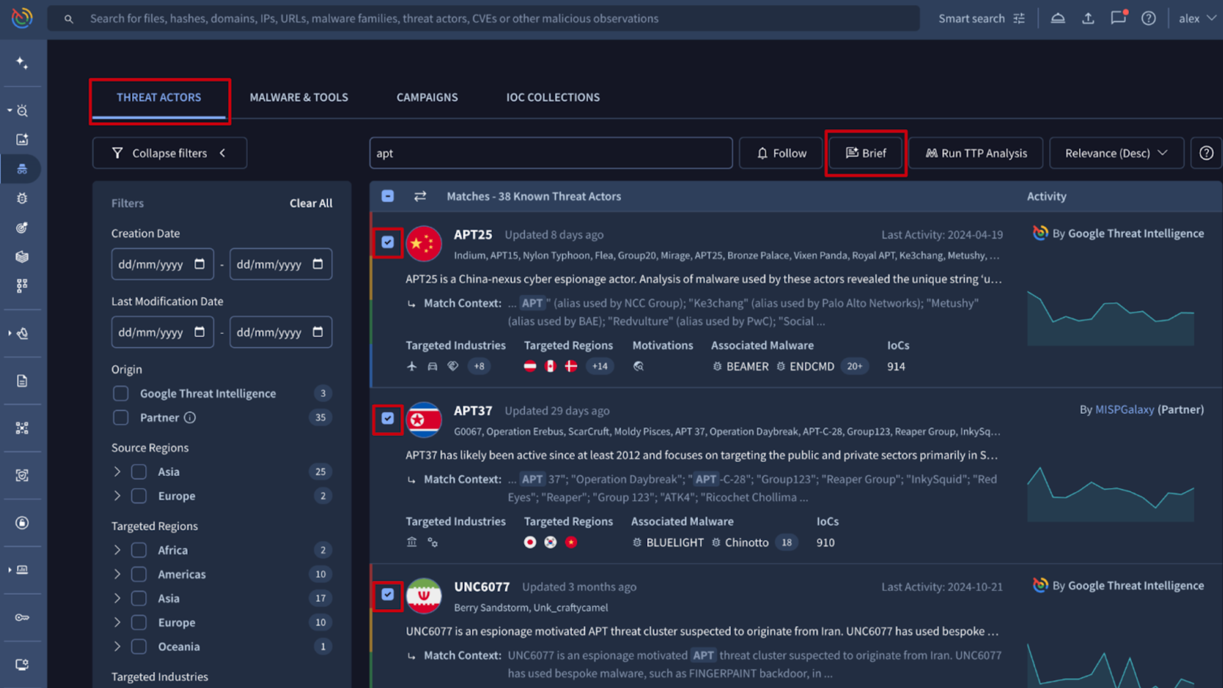Open the question mark help beside sort
The height and width of the screenshot is (688, 1223).
tap(1206, 153)
